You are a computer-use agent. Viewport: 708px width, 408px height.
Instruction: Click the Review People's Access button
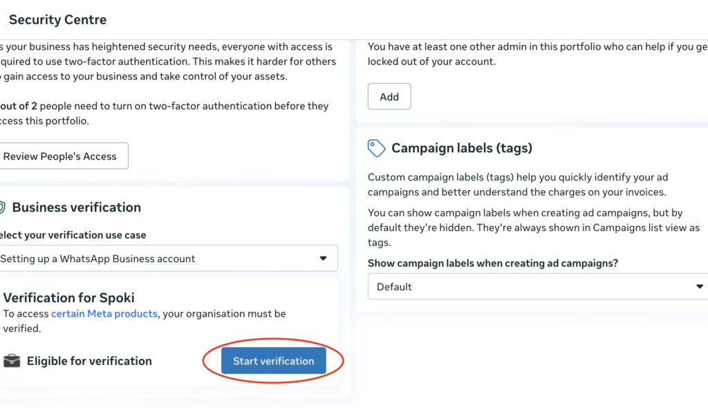pos(61,156)
